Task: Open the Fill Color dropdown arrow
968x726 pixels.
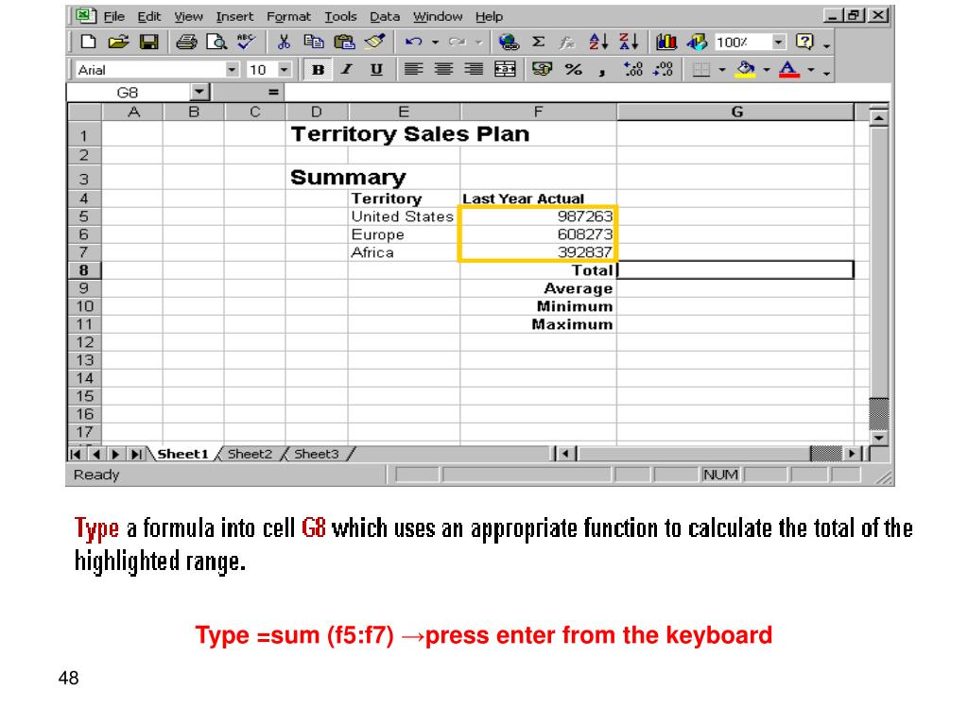Action: click(x=766, y=70)
